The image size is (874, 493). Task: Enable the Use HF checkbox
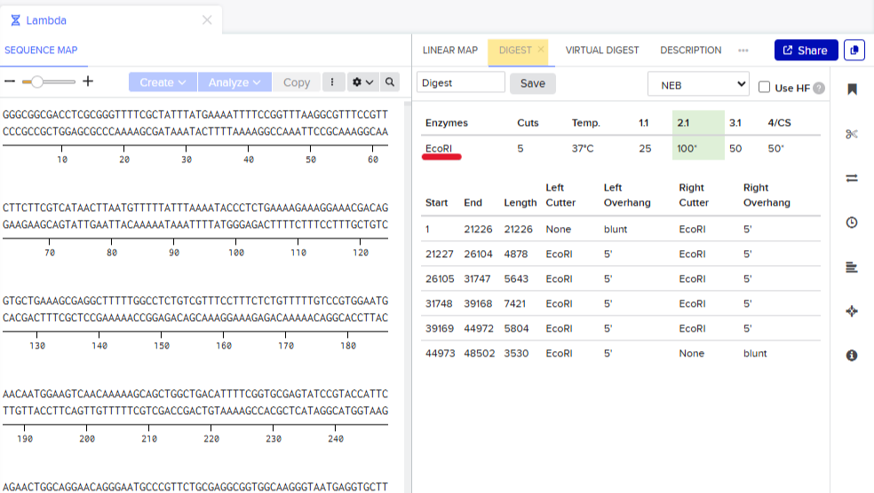point(764,87)
